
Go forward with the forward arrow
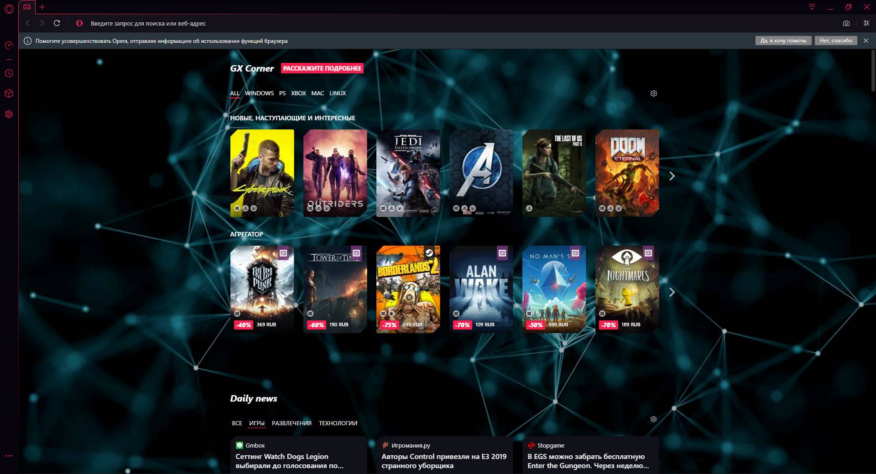(x=42, y=23)
